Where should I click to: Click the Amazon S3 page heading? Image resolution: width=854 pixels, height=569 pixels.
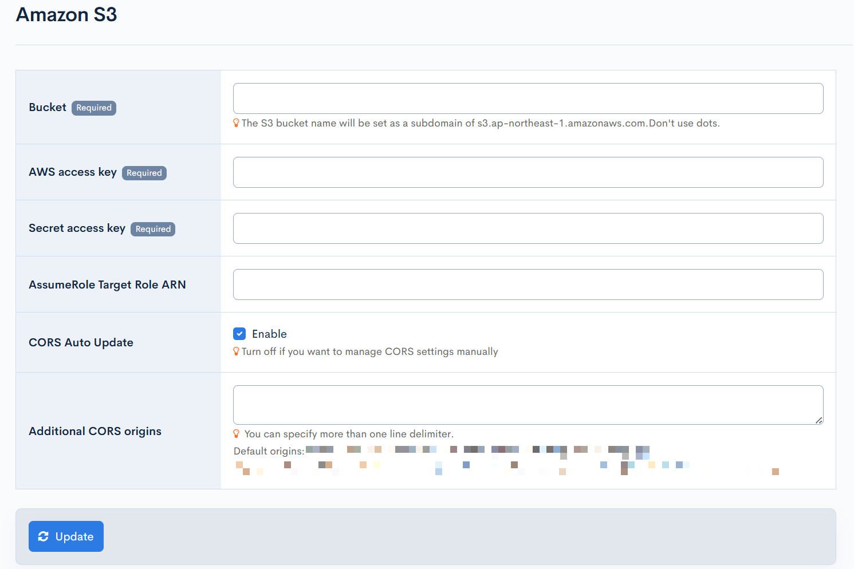[x=66, y=15]
